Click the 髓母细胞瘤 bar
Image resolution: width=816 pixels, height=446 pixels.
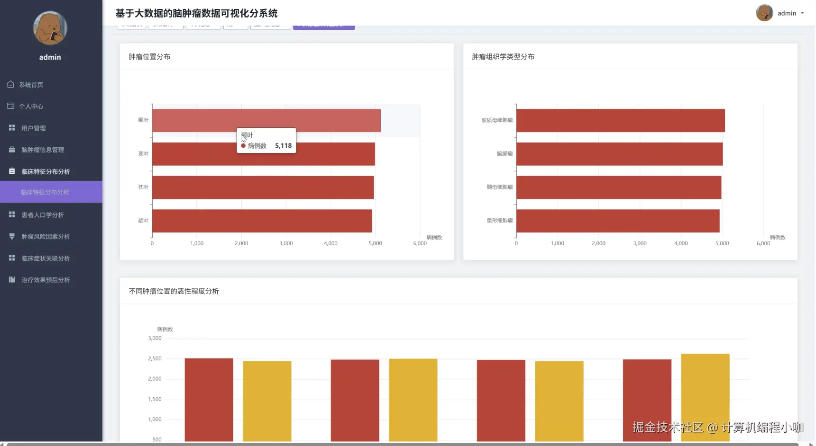pos(619,187)
